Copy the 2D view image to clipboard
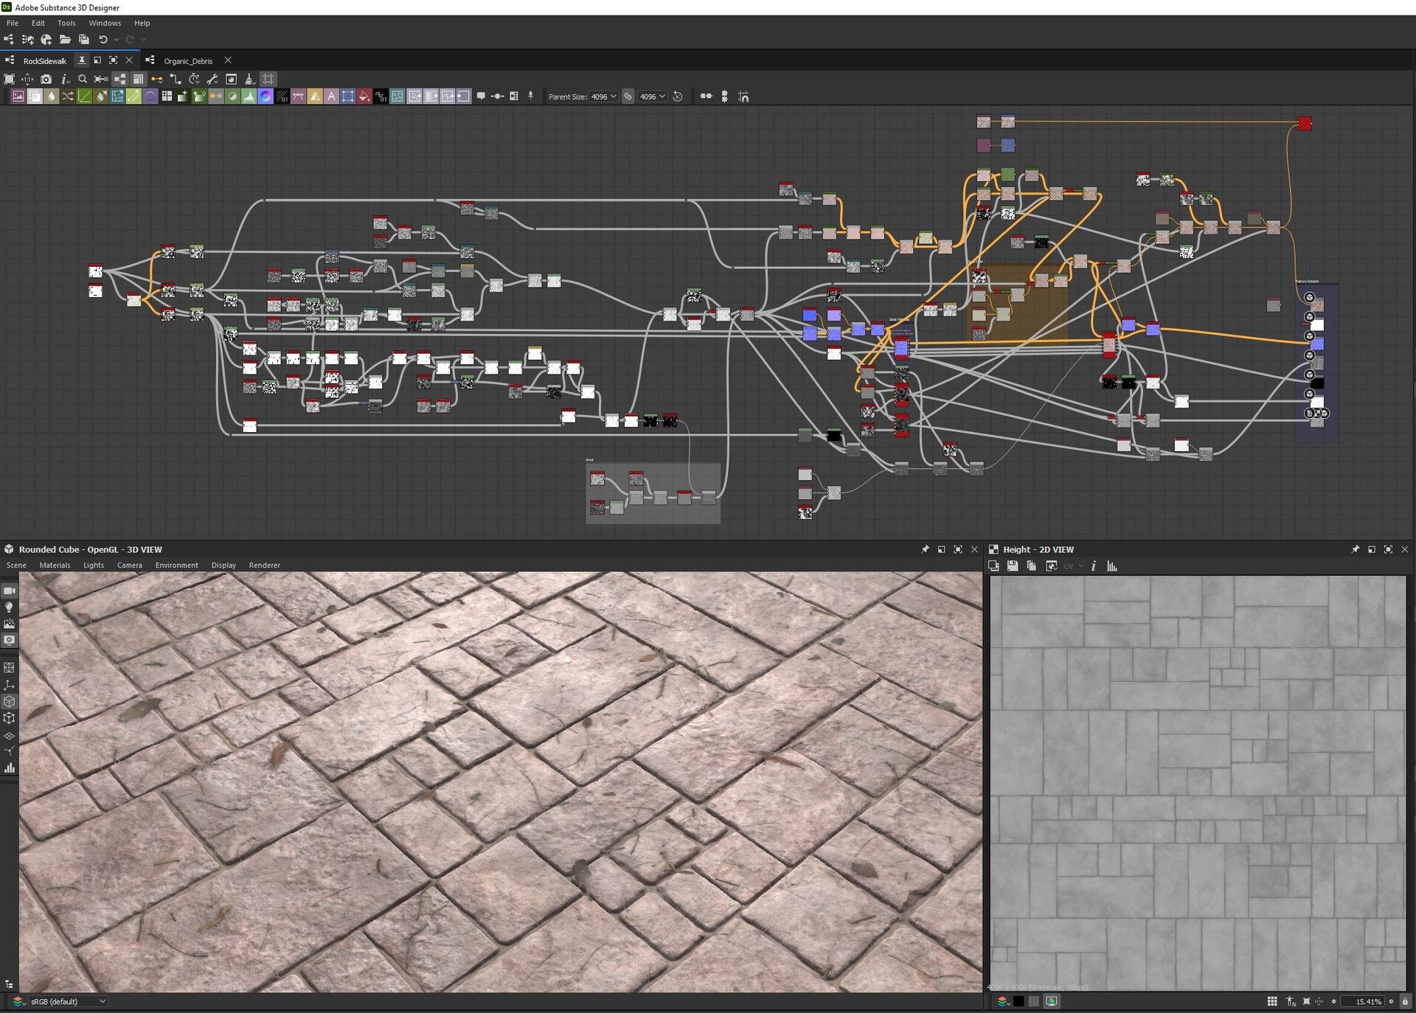Screen dimensions: 1416x1013 [1032, 566]
